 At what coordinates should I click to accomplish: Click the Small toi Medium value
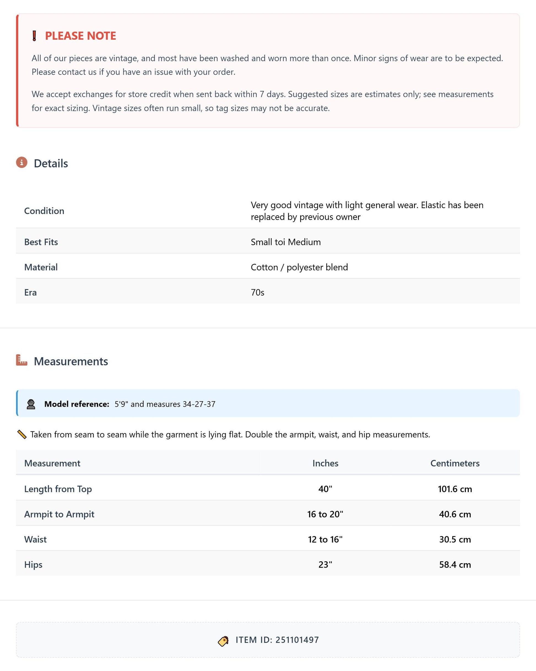pyautogui.click(x=286, y=242)
